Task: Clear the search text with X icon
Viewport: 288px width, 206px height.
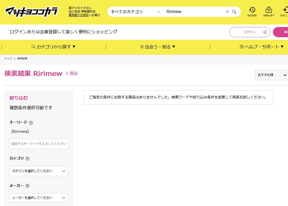Action: pos(227,12)
